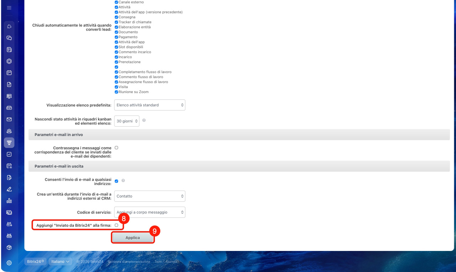Click the Mail envelope sidebar icon
Viewport: 456px width, 272px height.
coord(9,119)
